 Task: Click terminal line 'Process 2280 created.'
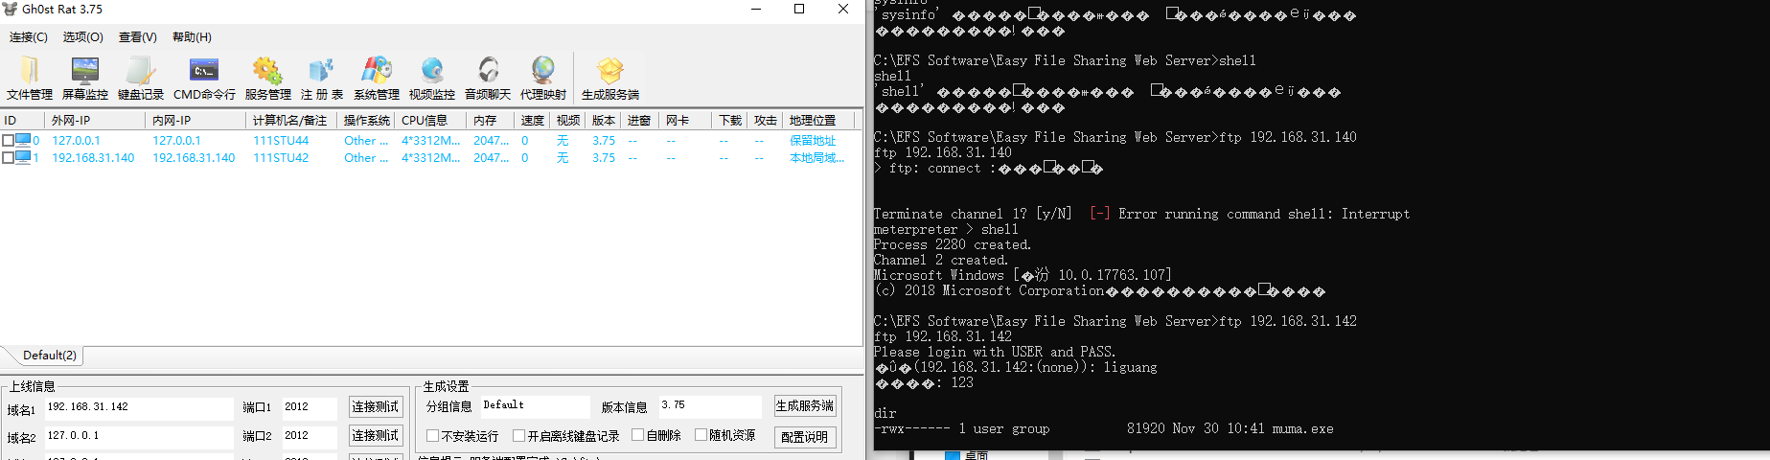953,244
